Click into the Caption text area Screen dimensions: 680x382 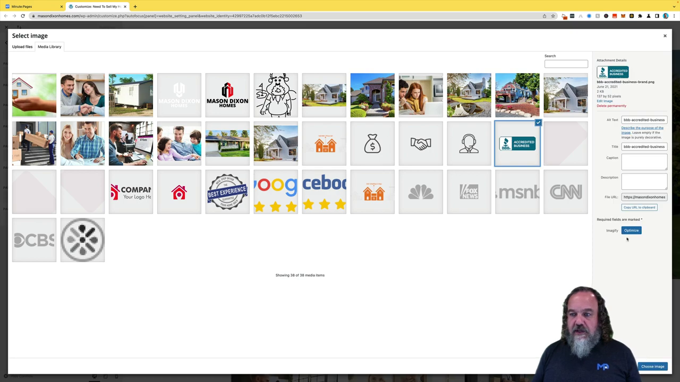tap(644, 162)
